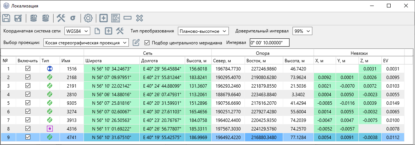Viewport: 415px width, 145px height.
Task: Click the 'Опора' group header
Action: click(263, 53)
